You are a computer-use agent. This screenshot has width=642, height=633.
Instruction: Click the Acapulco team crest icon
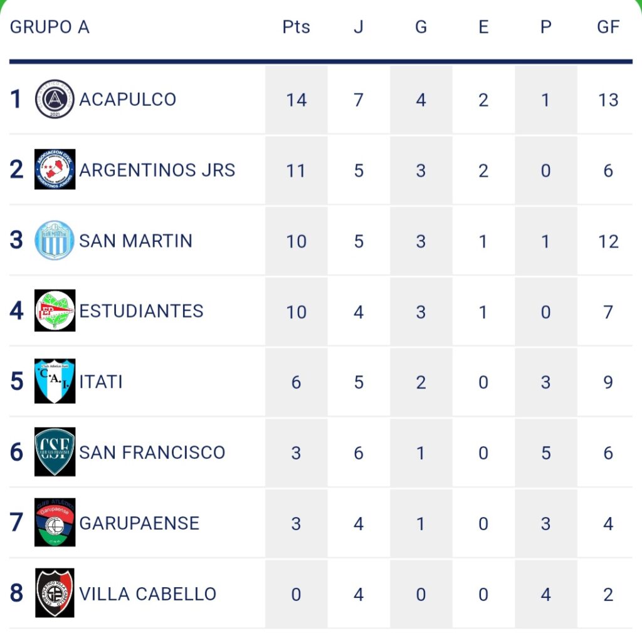pyautogui.click(x=55, y=99)
